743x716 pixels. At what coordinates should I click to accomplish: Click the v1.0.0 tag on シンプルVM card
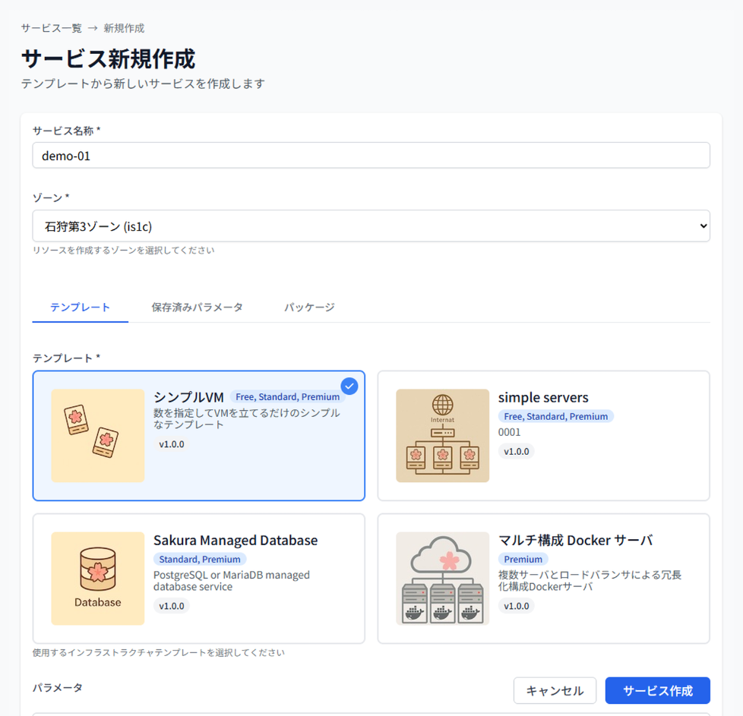pos(172,444)
